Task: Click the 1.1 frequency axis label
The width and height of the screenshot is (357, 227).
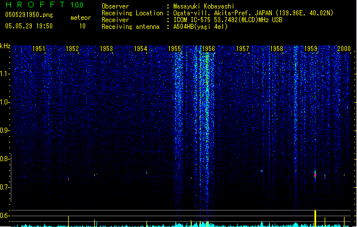Action: (x=5, y=74)
